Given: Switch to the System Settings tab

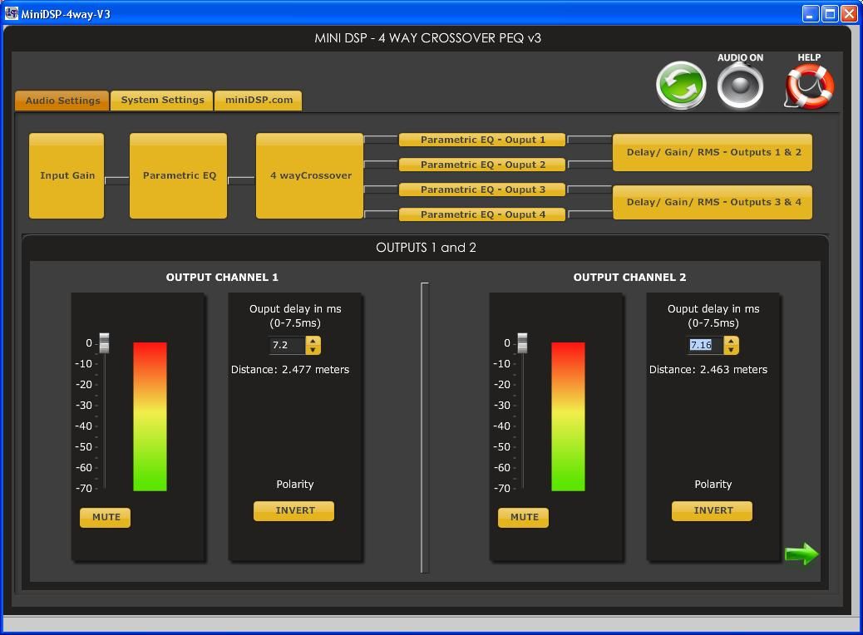Looking at the screenshot, I should tap(162, 101).
